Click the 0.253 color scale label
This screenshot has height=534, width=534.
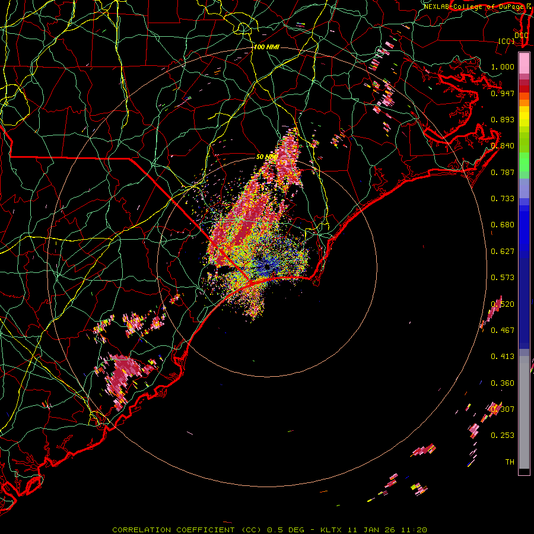(x=503, y=436)
